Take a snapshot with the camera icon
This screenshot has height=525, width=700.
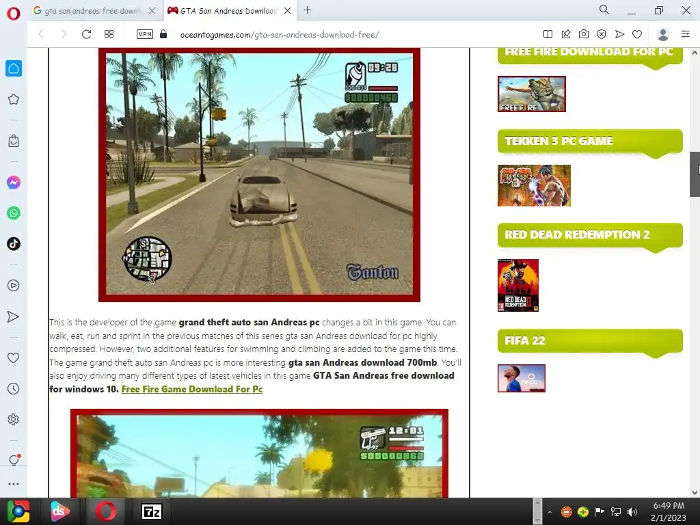click(x=584, y=34)
